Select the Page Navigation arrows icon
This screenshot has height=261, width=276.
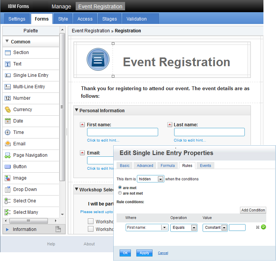8,155
